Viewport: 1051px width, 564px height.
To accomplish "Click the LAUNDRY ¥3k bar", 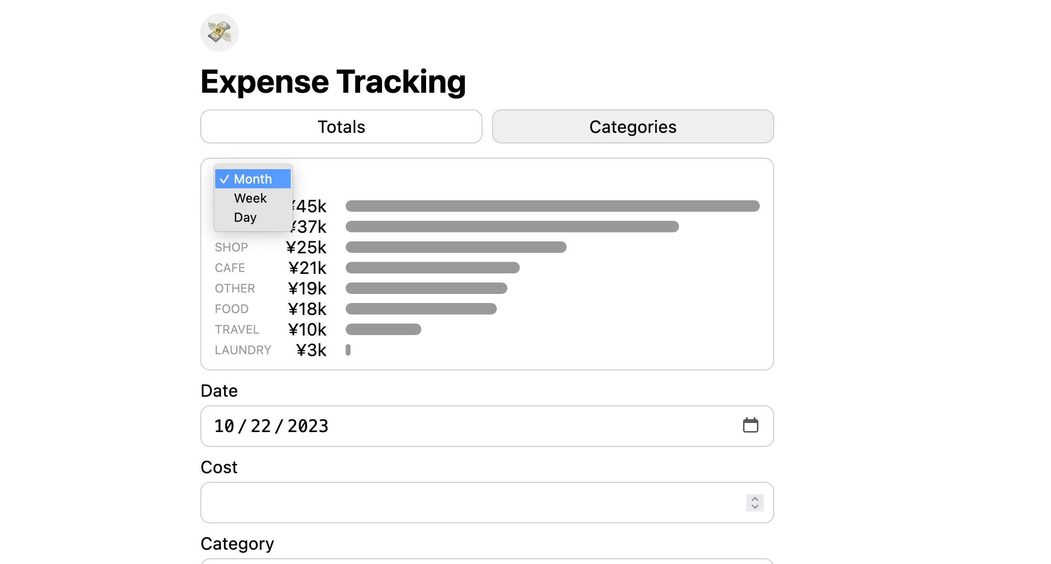I will [348, 350].
